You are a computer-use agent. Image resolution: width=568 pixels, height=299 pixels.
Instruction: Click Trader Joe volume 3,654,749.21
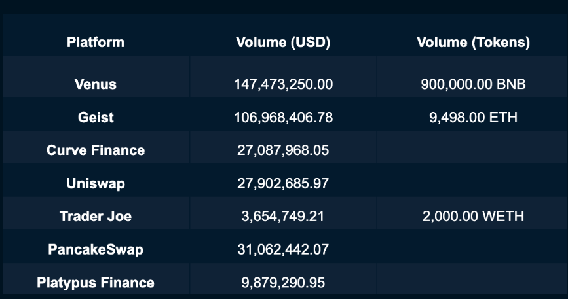(283, 216)
